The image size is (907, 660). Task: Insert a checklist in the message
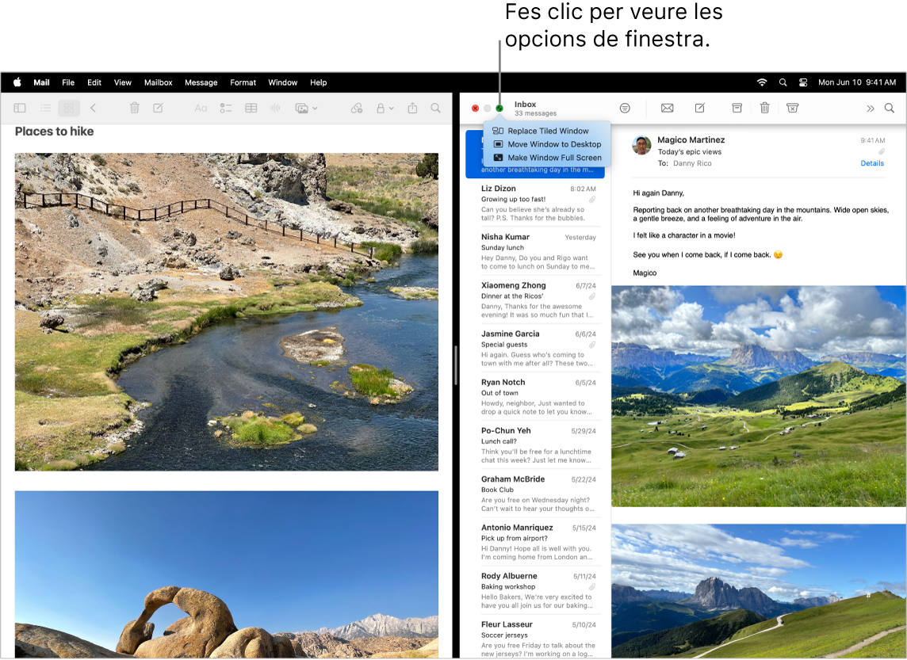pos(224,109)
